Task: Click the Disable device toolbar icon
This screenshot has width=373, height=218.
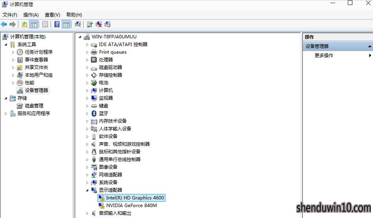Action: click(108, 24)
